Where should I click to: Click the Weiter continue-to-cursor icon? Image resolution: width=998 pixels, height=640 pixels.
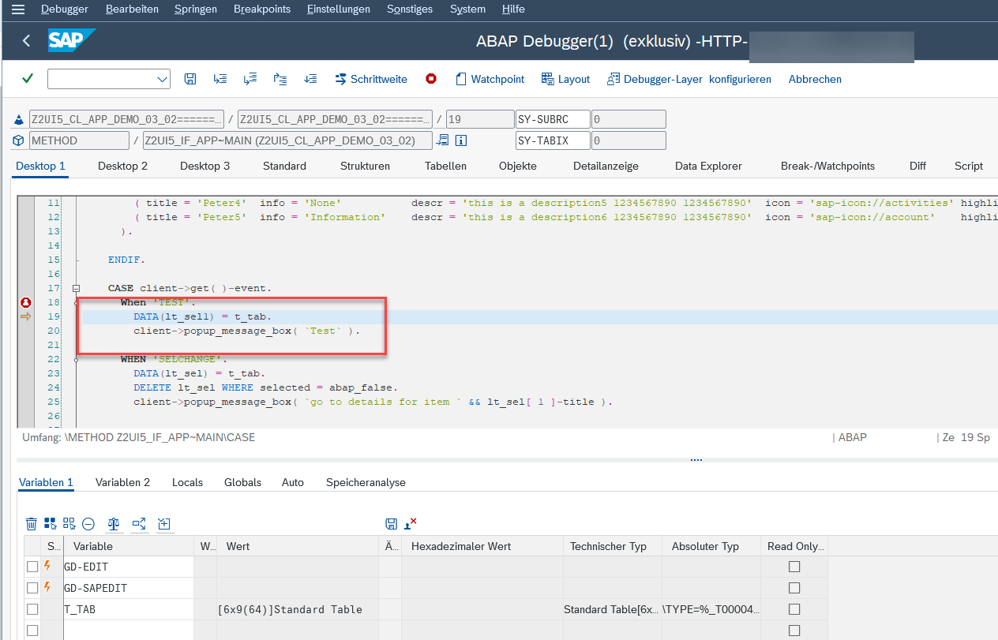310,79
